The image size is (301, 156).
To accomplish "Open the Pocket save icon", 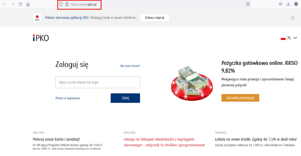I will click(x=281, y=4).
